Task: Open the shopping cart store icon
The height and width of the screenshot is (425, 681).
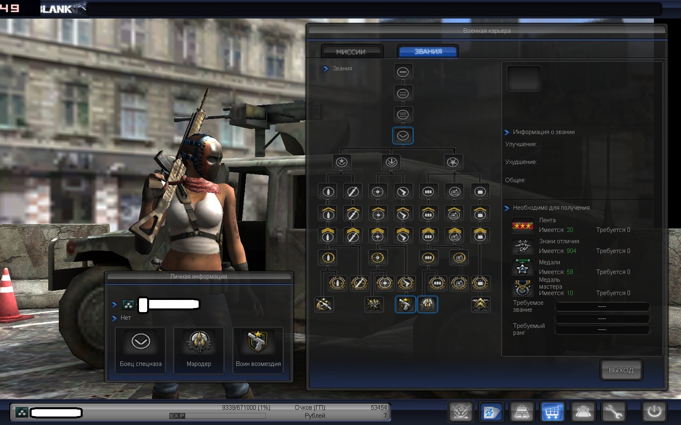Action: tap(552, 412)
